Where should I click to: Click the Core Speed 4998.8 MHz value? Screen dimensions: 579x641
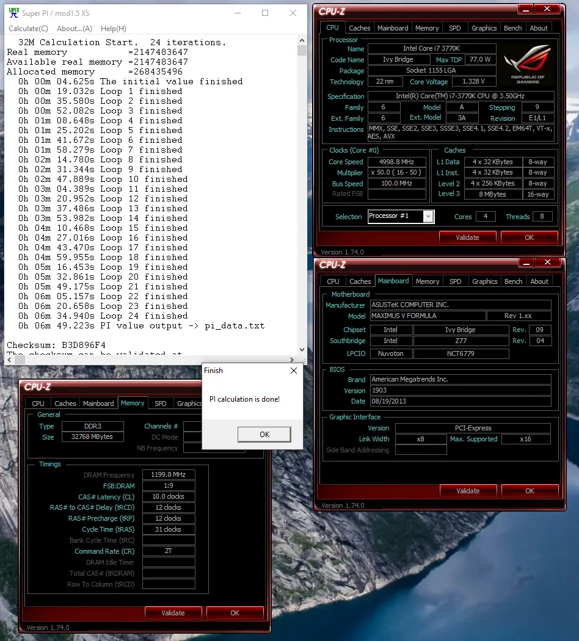click(x=396, y=162)
